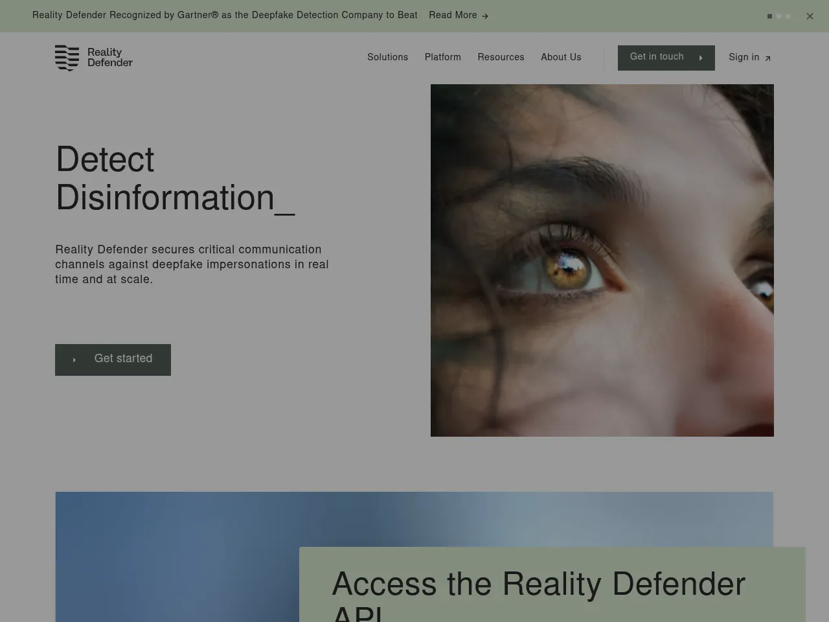Screen dimensions: 829x622
Task: Click the play arrow inside Get started button
Action: coord(74,360)
